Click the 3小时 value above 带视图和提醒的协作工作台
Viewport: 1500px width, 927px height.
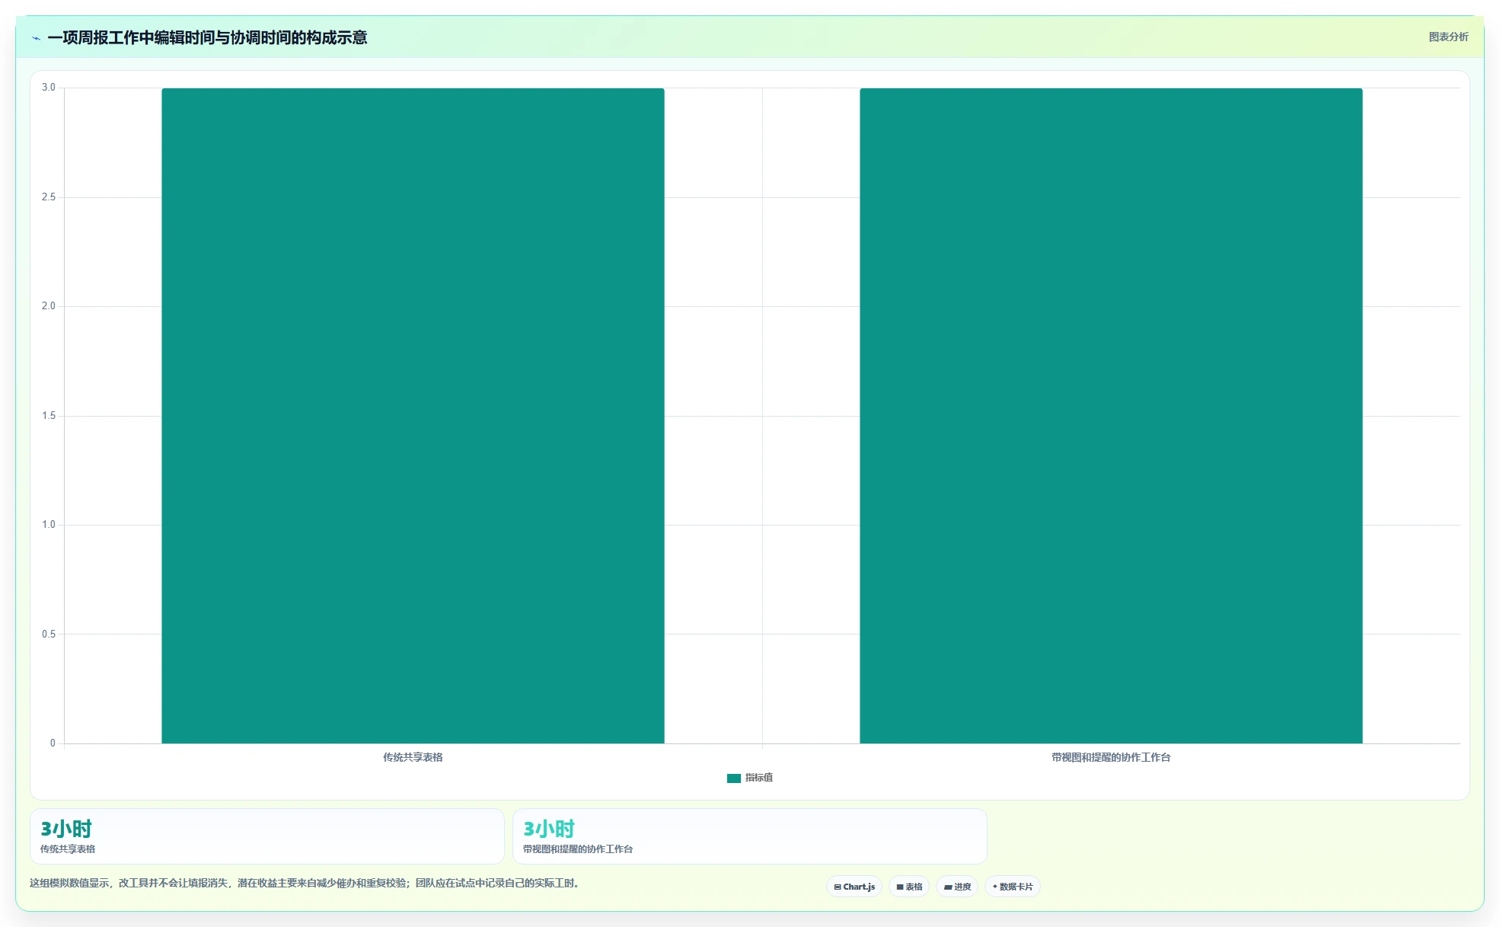click(x=549, y=829)
